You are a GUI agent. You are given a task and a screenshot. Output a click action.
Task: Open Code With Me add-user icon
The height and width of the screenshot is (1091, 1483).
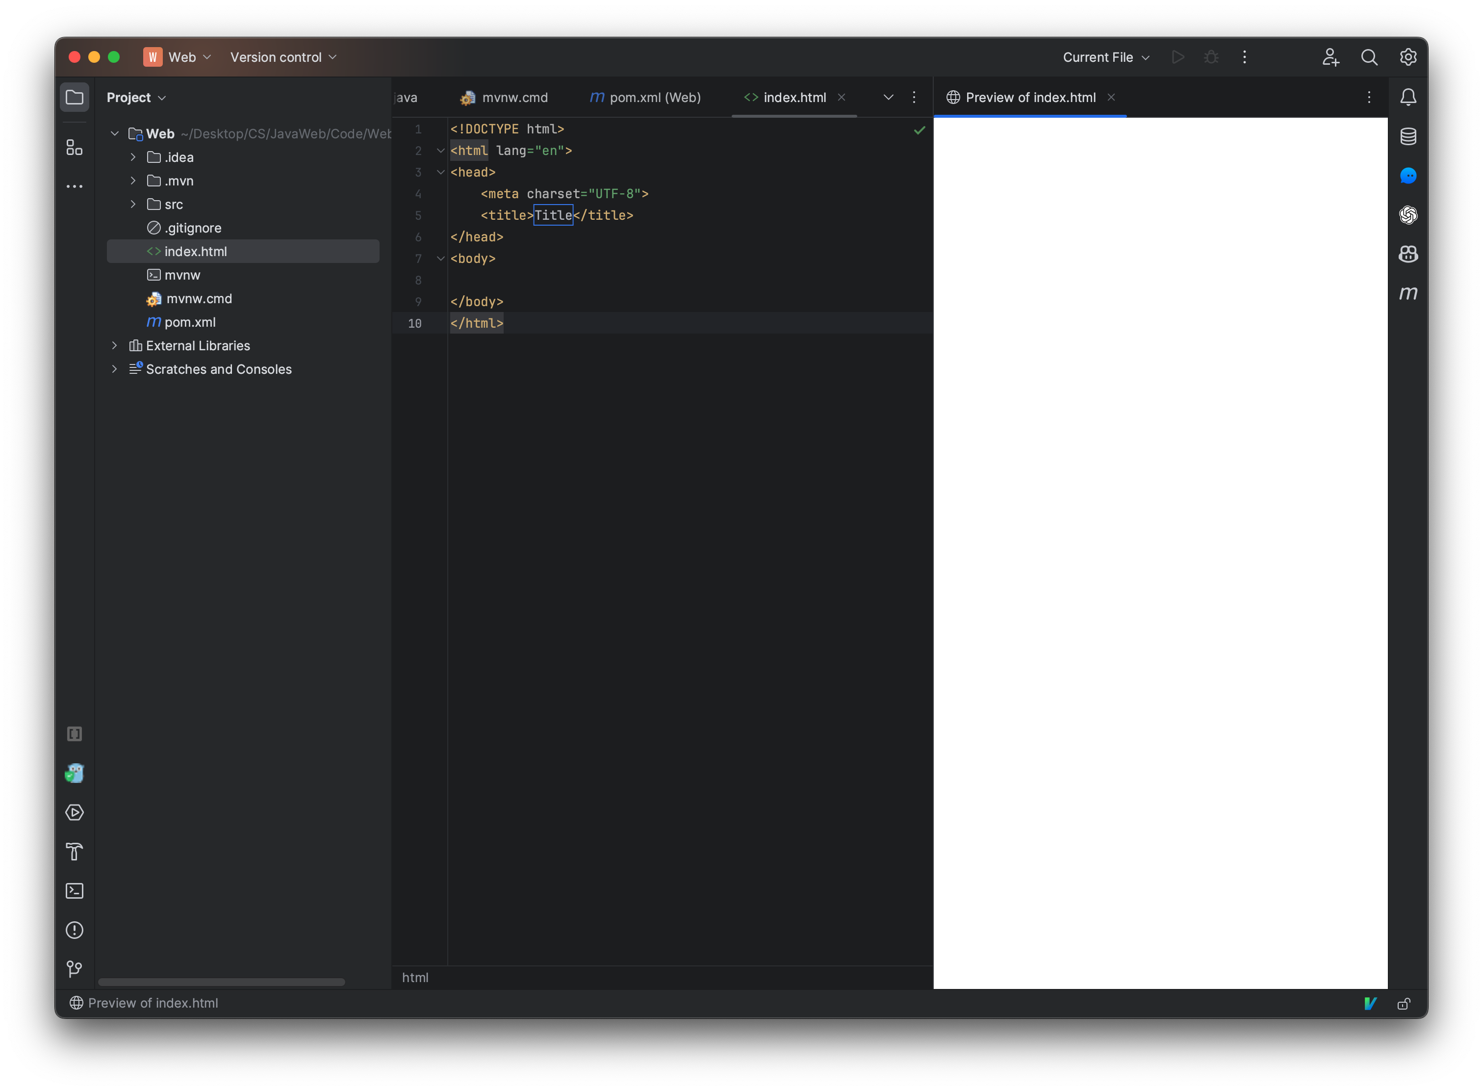click(x=1330, y=57)
